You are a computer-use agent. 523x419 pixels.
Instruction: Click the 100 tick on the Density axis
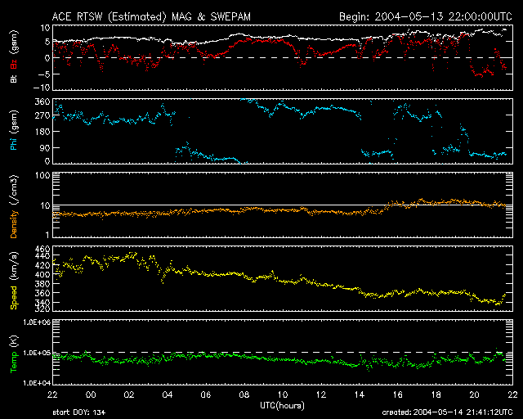coord(42,175)
